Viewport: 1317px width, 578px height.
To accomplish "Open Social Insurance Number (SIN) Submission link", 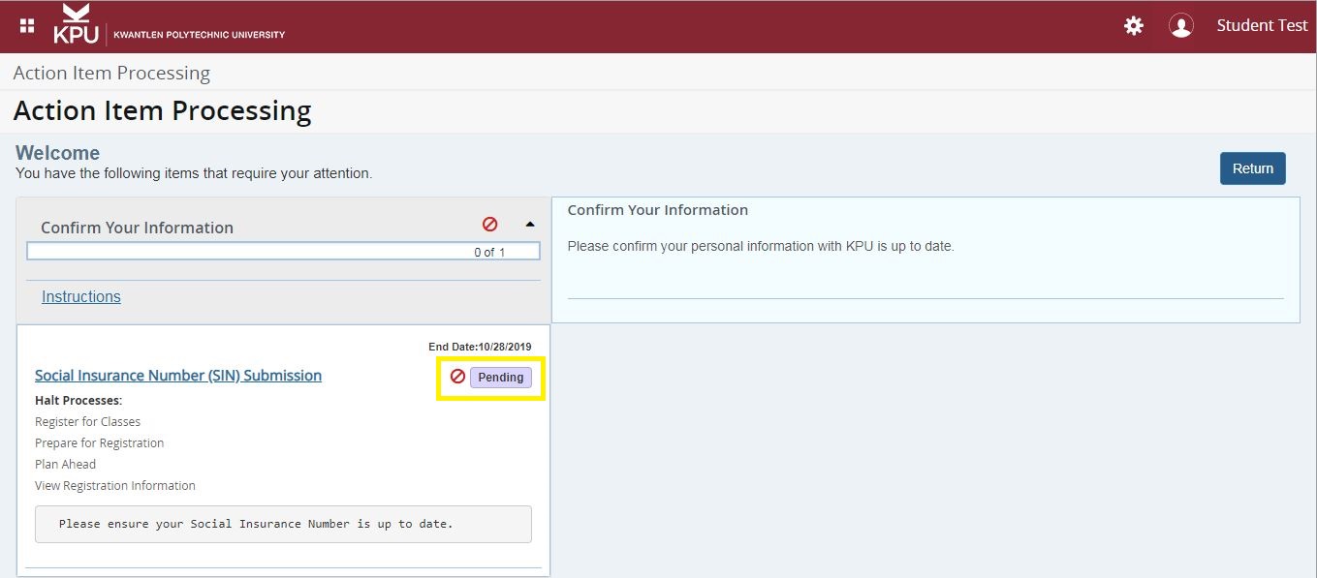I will pyautogui.click(x=178, y=376).
